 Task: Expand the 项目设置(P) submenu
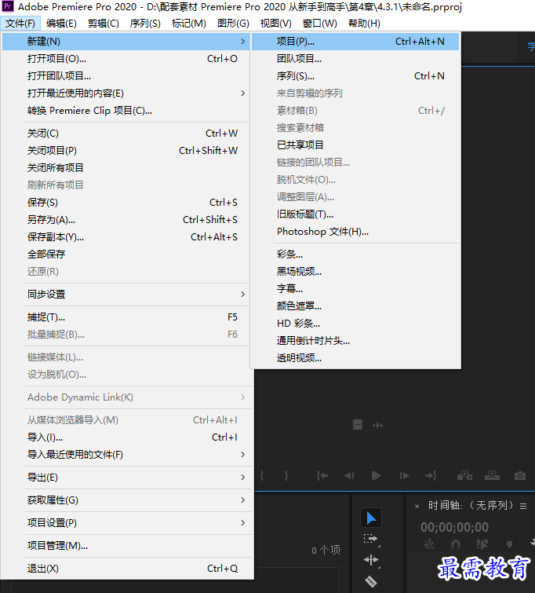[x=126, y=522]
